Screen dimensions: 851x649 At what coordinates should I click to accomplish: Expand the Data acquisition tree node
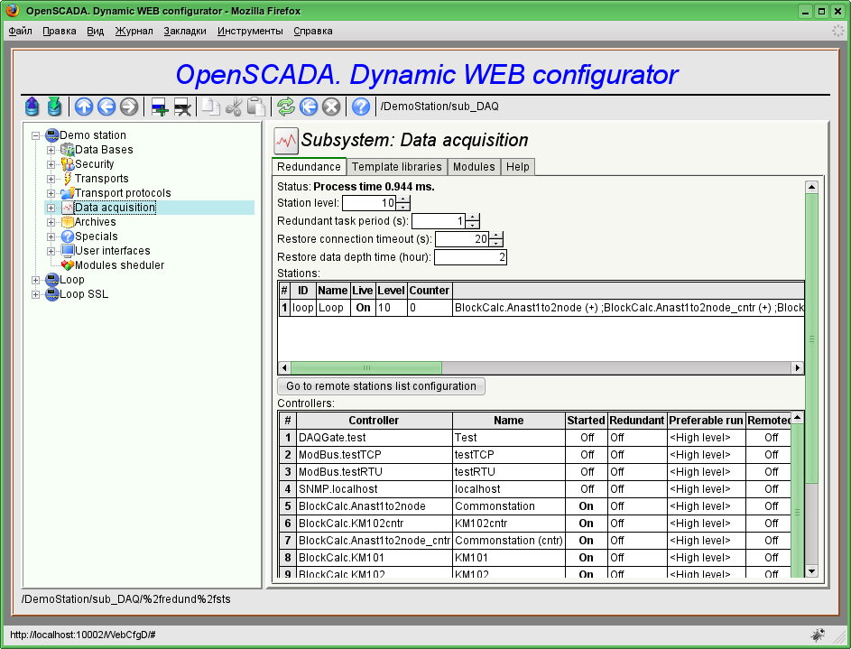tap(51, 208)
